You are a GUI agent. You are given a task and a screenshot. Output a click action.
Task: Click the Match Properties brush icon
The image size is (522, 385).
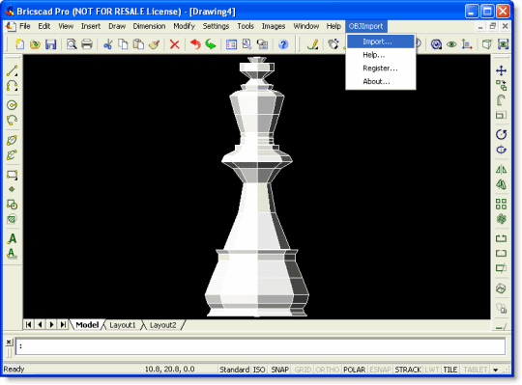click(154, 44)
